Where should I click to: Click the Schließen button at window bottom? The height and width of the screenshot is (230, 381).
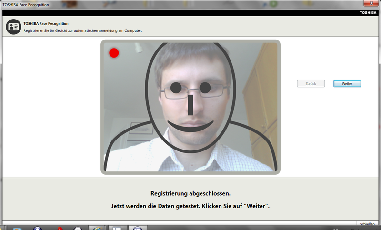pyautogui.click(x=367, y=224)
